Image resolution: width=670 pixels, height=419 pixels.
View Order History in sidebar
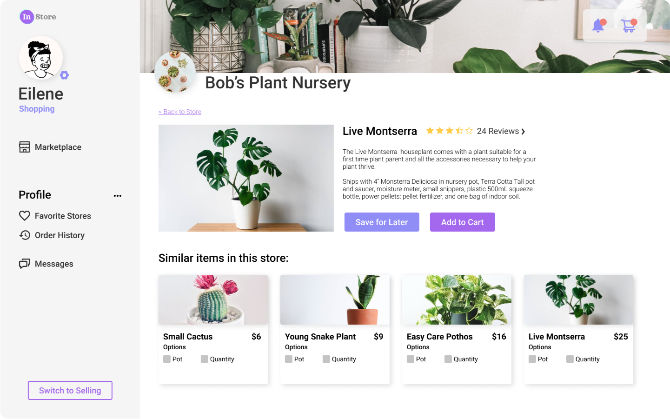pyautogui.click(x=52, y=235)
